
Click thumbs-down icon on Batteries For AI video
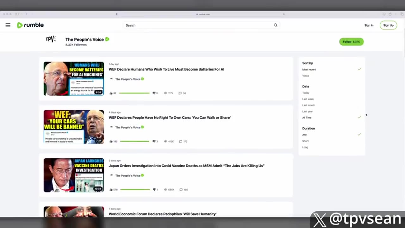coord(154,93)
